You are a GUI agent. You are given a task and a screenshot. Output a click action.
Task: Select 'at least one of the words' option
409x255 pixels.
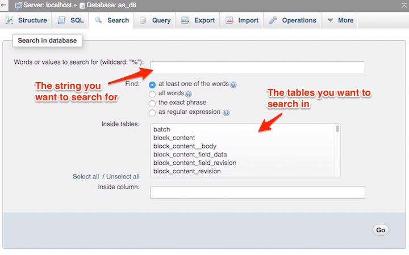152,84
